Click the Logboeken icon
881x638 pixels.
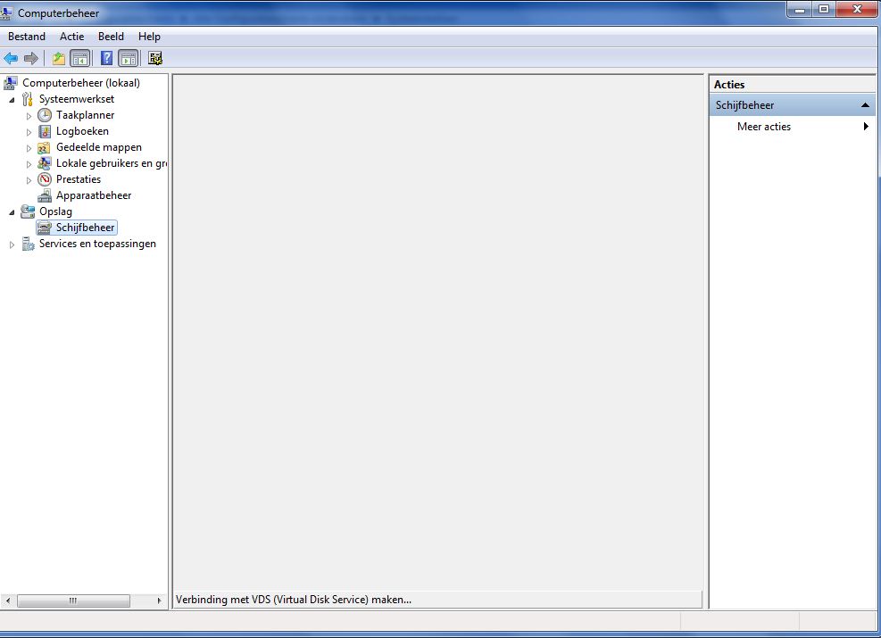point(45,131)
